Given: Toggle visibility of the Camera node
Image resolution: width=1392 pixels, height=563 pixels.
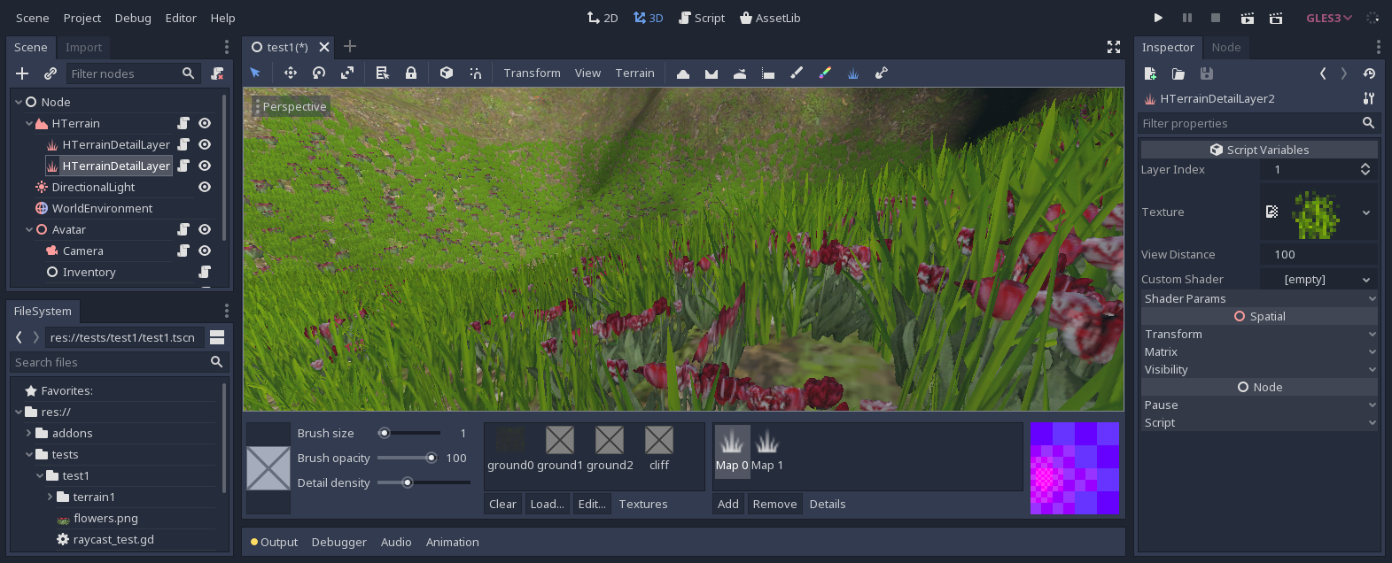Looking at the screenshot, I should click(x=205, y=251).
